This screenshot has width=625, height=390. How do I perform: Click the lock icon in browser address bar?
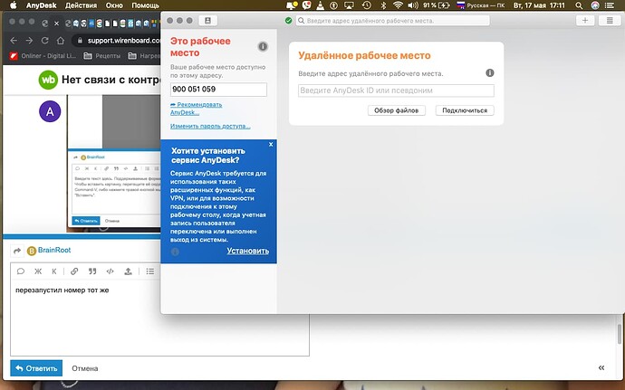pos(80,41)
